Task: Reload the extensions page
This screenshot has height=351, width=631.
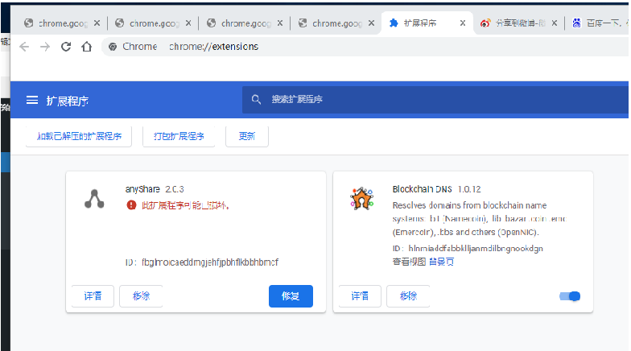Action: point(66,47)
